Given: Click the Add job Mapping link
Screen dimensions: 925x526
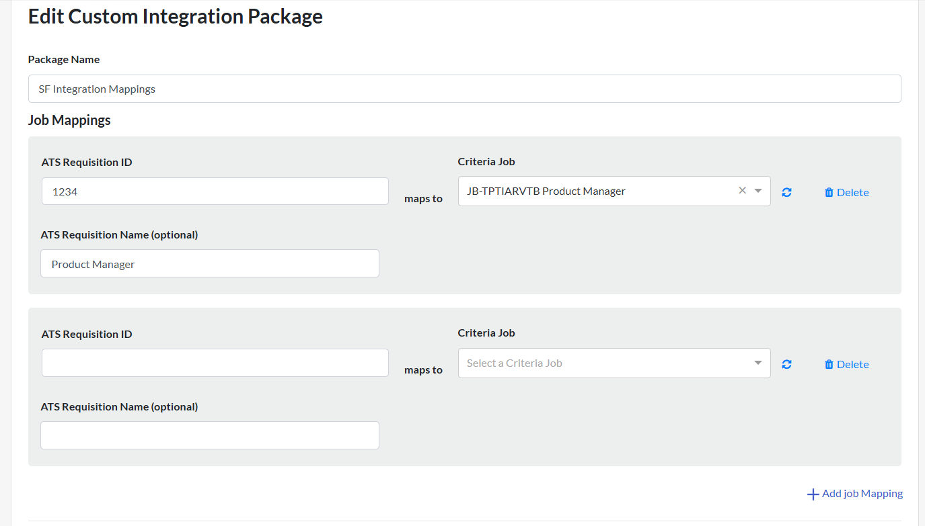Looking at the screenshot, I should click(862, 494).
